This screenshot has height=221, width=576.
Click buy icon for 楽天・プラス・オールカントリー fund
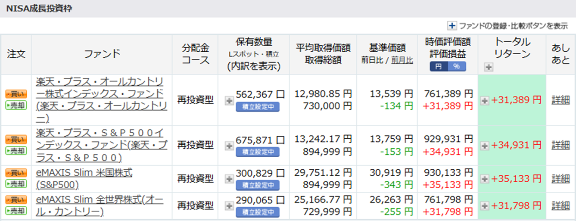pos(16,94)
